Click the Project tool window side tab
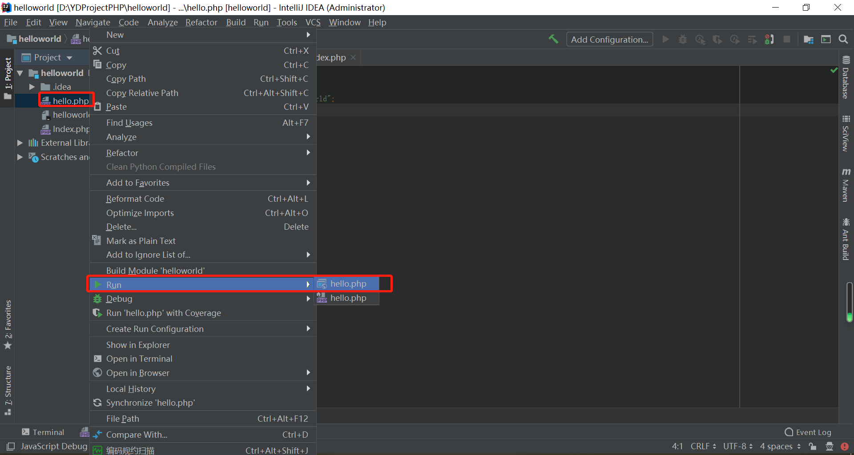 pyautogui.click(x=8, y=78)
